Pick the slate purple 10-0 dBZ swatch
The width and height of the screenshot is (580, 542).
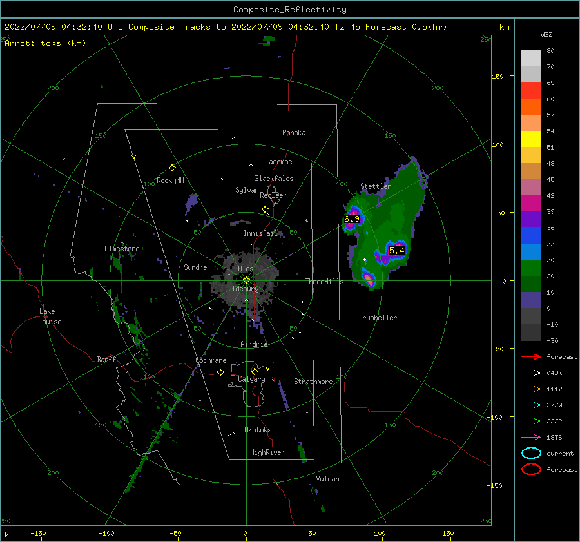(x=531, y=300)
